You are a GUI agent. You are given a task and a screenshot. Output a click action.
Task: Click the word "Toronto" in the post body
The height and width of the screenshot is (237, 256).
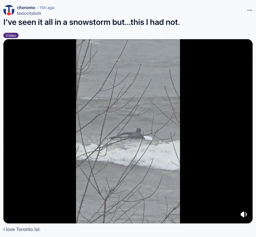pos(25,229)
